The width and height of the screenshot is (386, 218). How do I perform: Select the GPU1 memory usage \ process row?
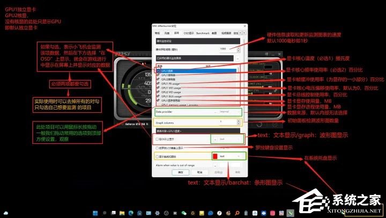(x=197, y=105)
